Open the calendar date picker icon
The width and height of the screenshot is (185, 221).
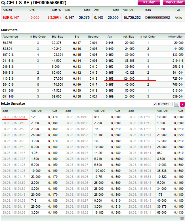point(176,104)
